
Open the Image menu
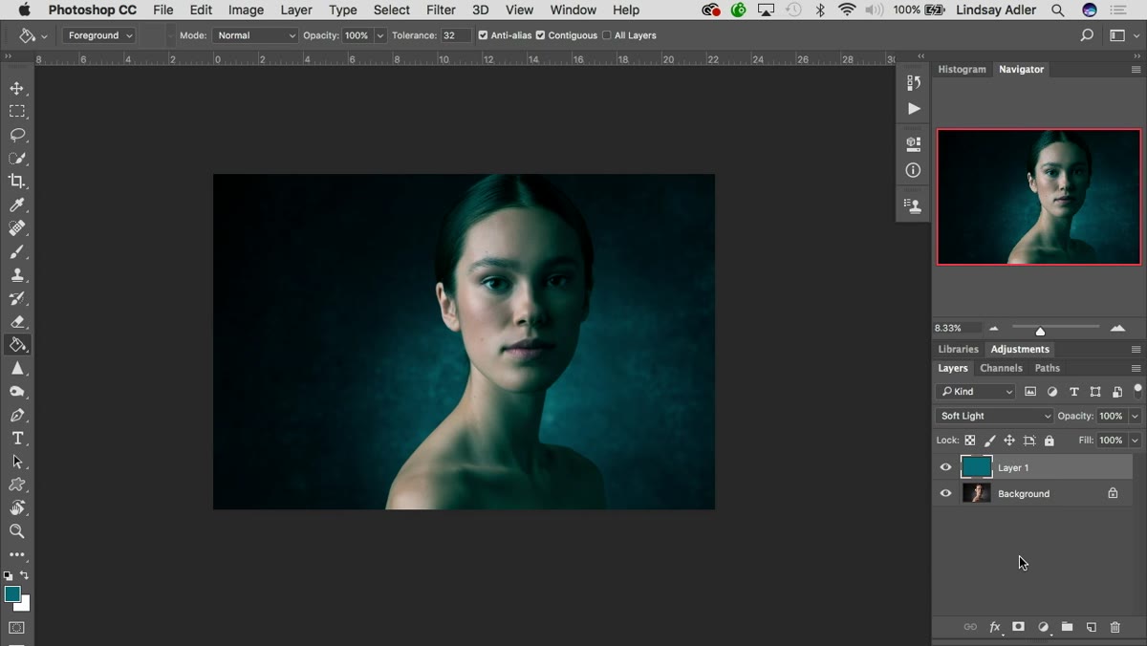pyautogui.click(x=246, y=10)
